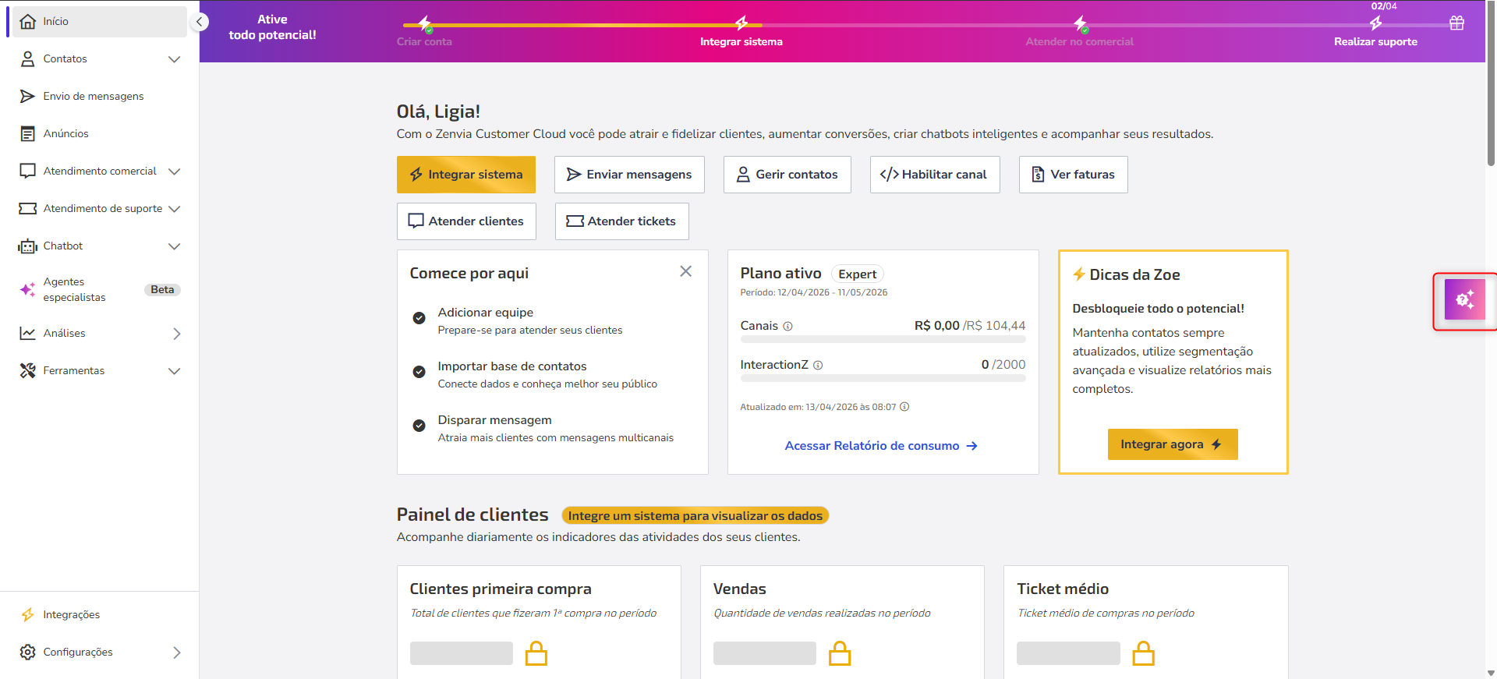Click the lightning icon beside Dicas da Zoe
1497x679 pixels.
pos(1079,274)
